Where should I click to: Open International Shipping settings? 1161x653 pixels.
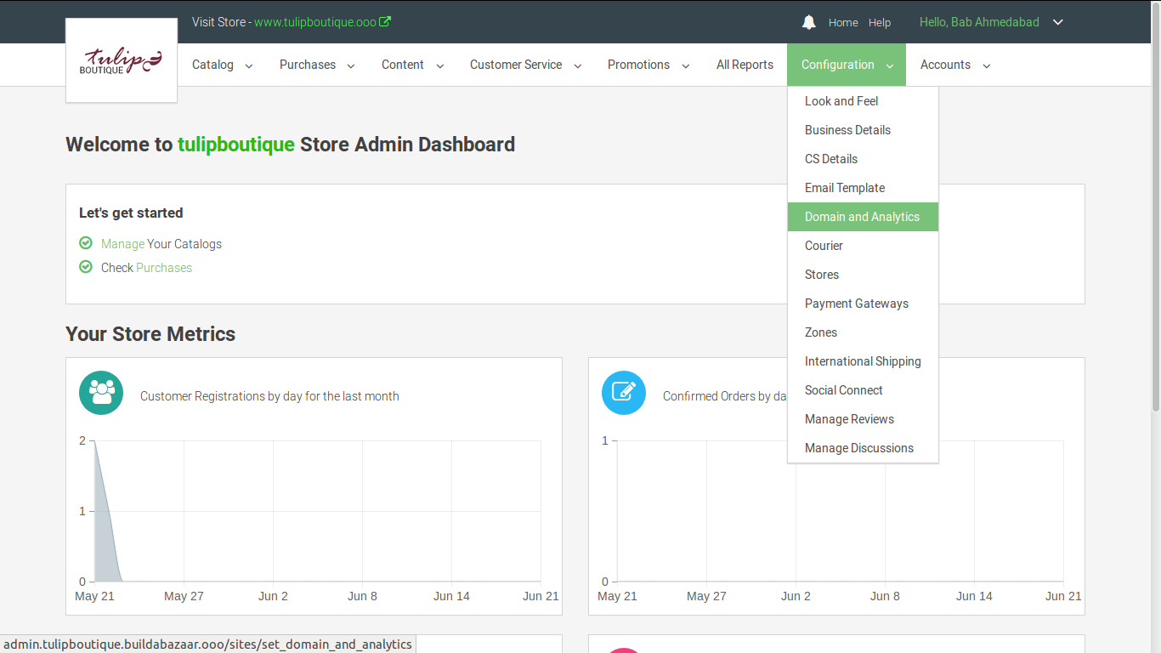pyautogui.click(x=863, y=361)
